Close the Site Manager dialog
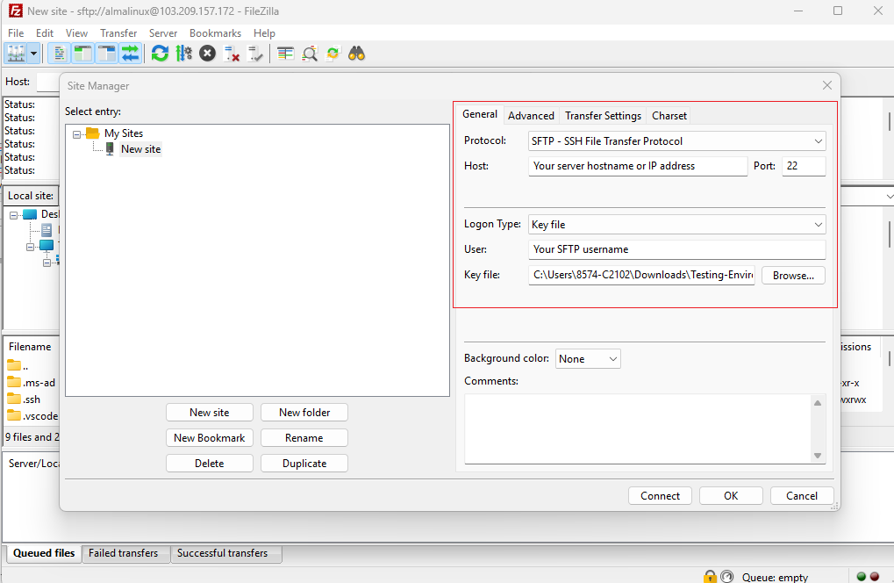This screenshot has height=583, width=894. 827,85
